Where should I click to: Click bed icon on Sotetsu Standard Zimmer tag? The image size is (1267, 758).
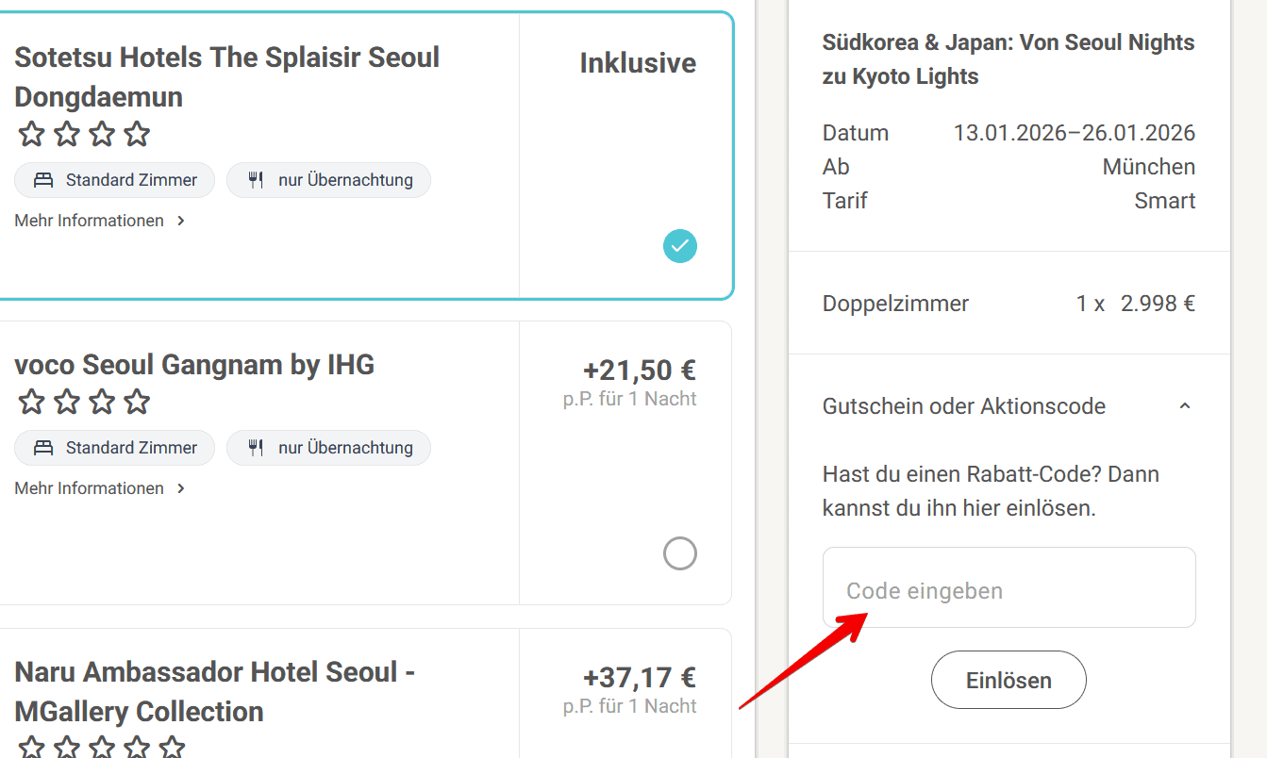click(43, 180)
